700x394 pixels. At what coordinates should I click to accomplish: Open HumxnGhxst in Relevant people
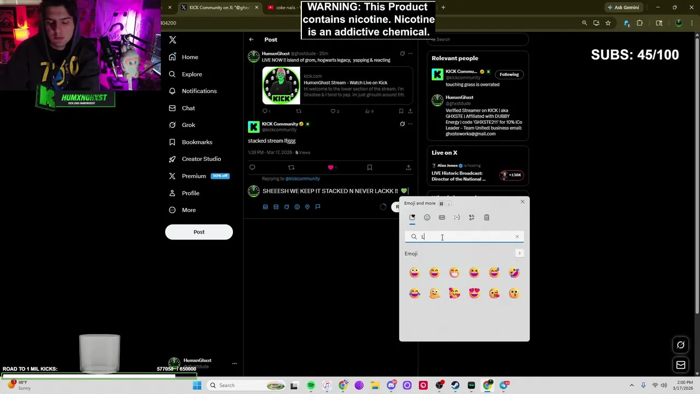click(459, 97)
